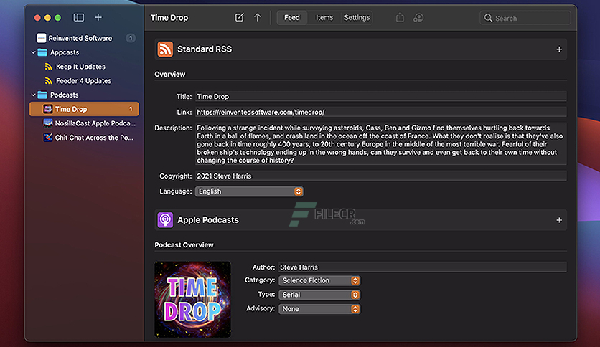Click the Appcasts folder icon

pyautogui.click(x=42, y=52)
